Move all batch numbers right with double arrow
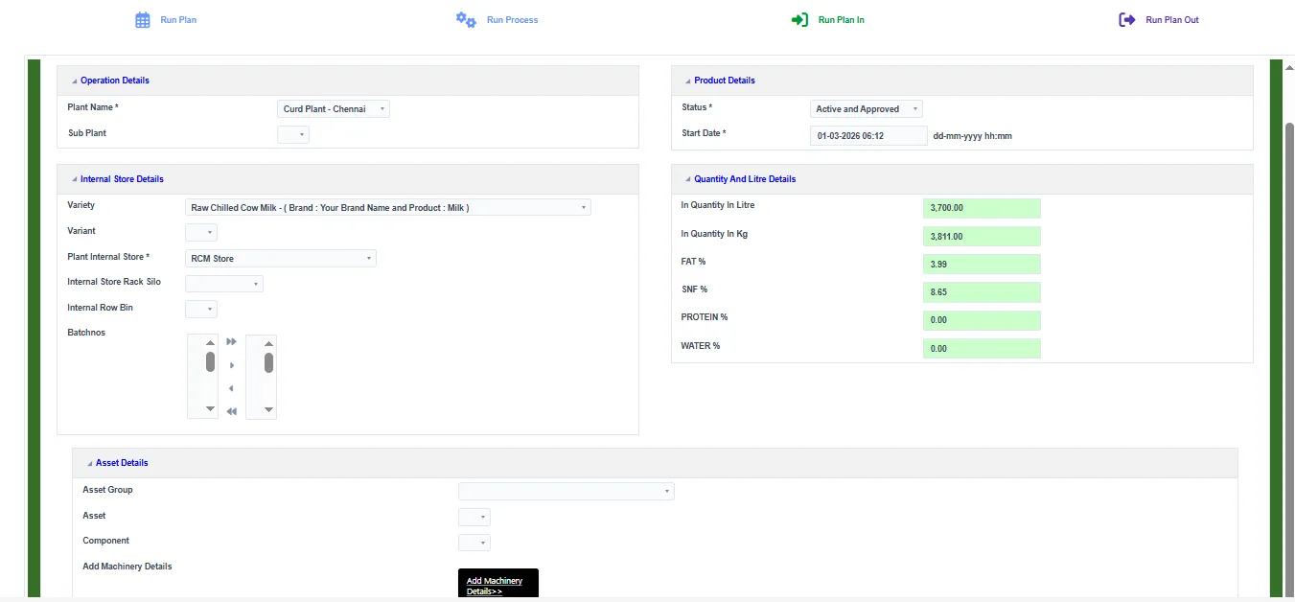The width and height of the screenshot is (1295, 602). pyautogui.click(x=231, y=341)
